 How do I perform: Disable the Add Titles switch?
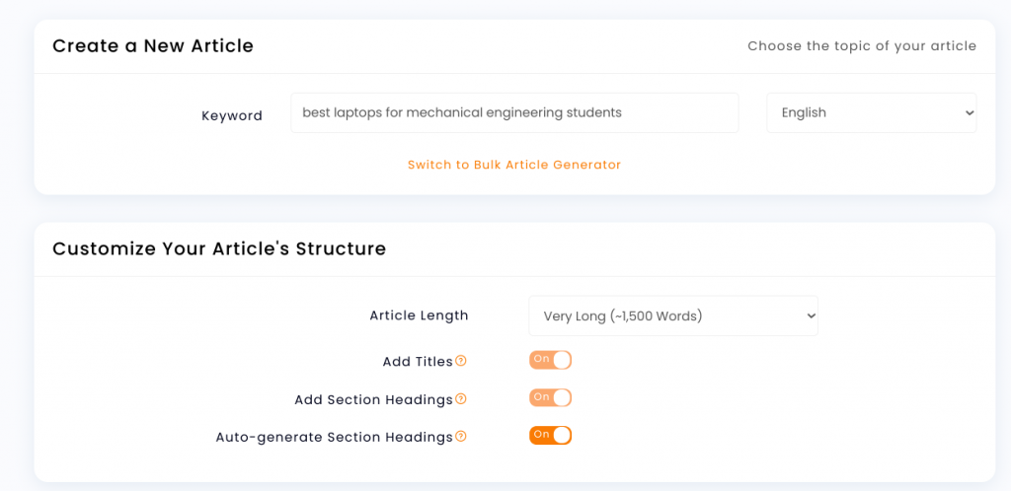(551, 360)
